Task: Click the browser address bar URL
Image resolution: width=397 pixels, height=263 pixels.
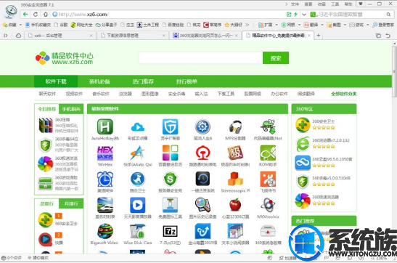Action: [x=83, y=15]
